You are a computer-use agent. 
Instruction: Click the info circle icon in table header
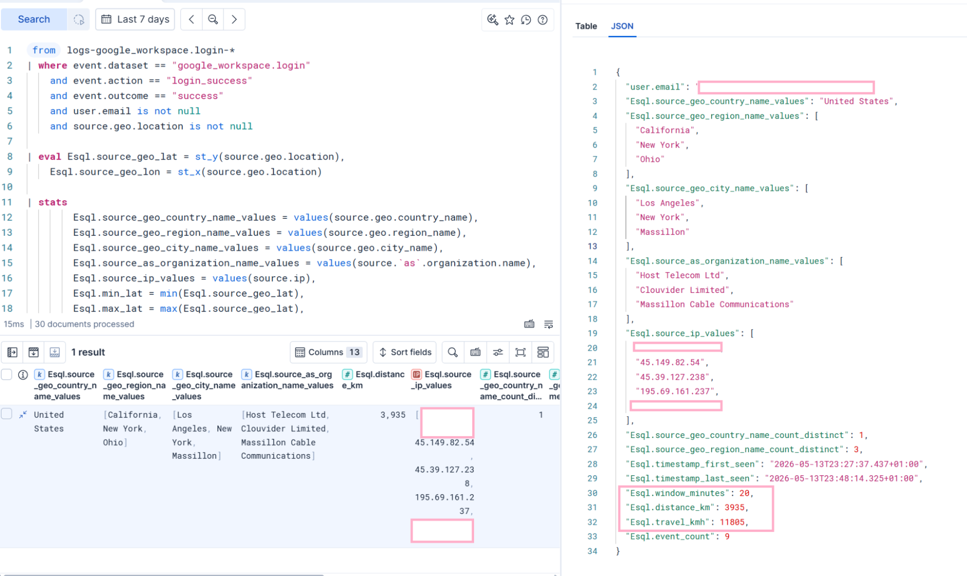[x=23, y=375]
